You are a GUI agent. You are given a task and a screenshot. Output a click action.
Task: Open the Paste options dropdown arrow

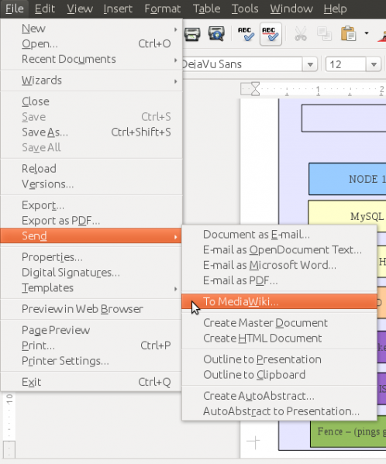367,33
